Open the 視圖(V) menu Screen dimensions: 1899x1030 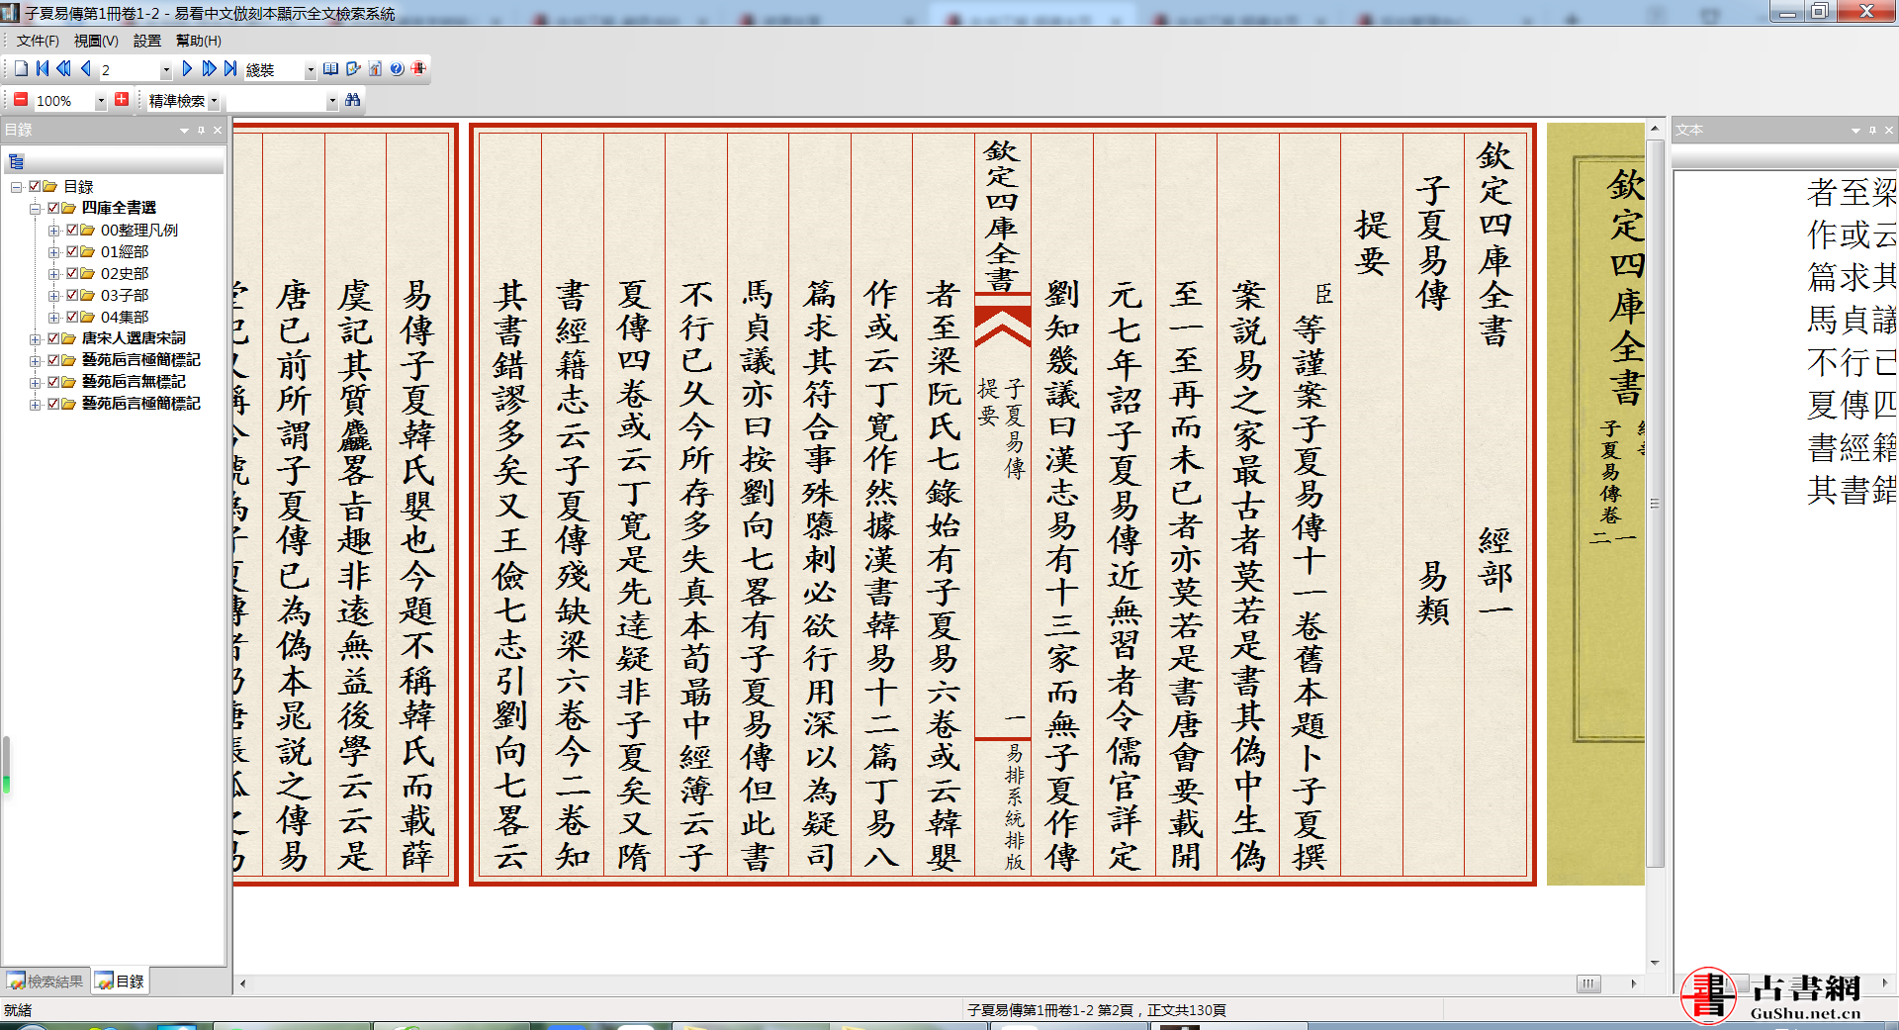click(x=96, y=41)
